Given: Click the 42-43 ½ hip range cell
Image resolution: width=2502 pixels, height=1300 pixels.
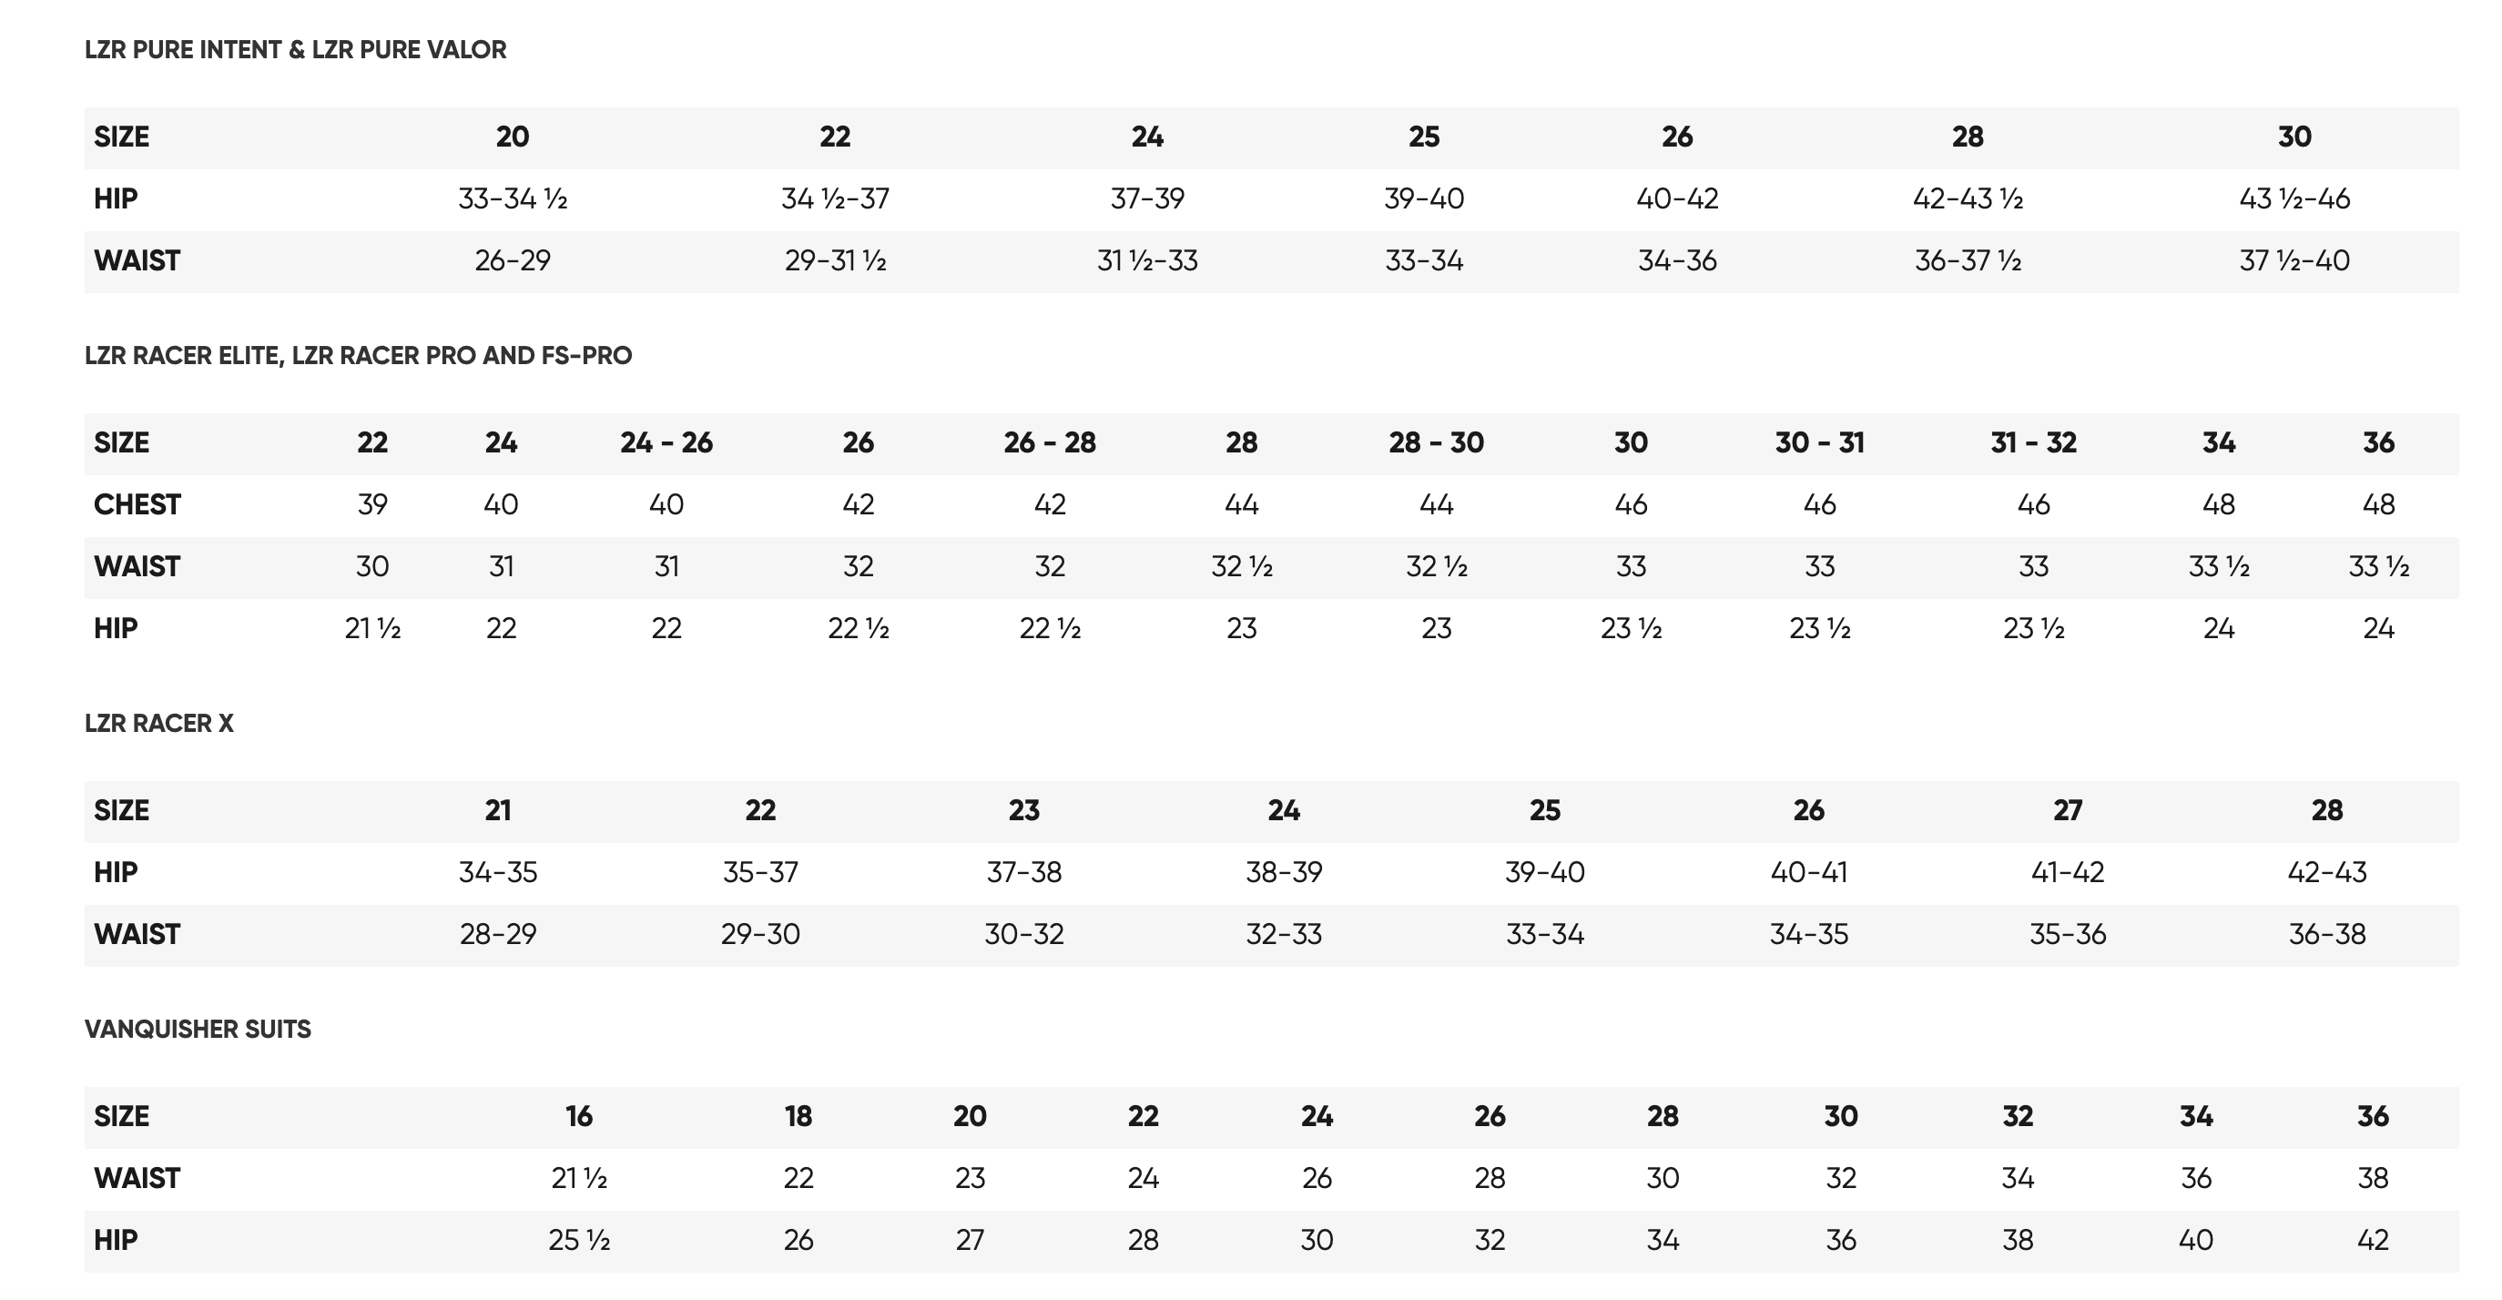Looking at the screenshot, I should click(1968, 199).
